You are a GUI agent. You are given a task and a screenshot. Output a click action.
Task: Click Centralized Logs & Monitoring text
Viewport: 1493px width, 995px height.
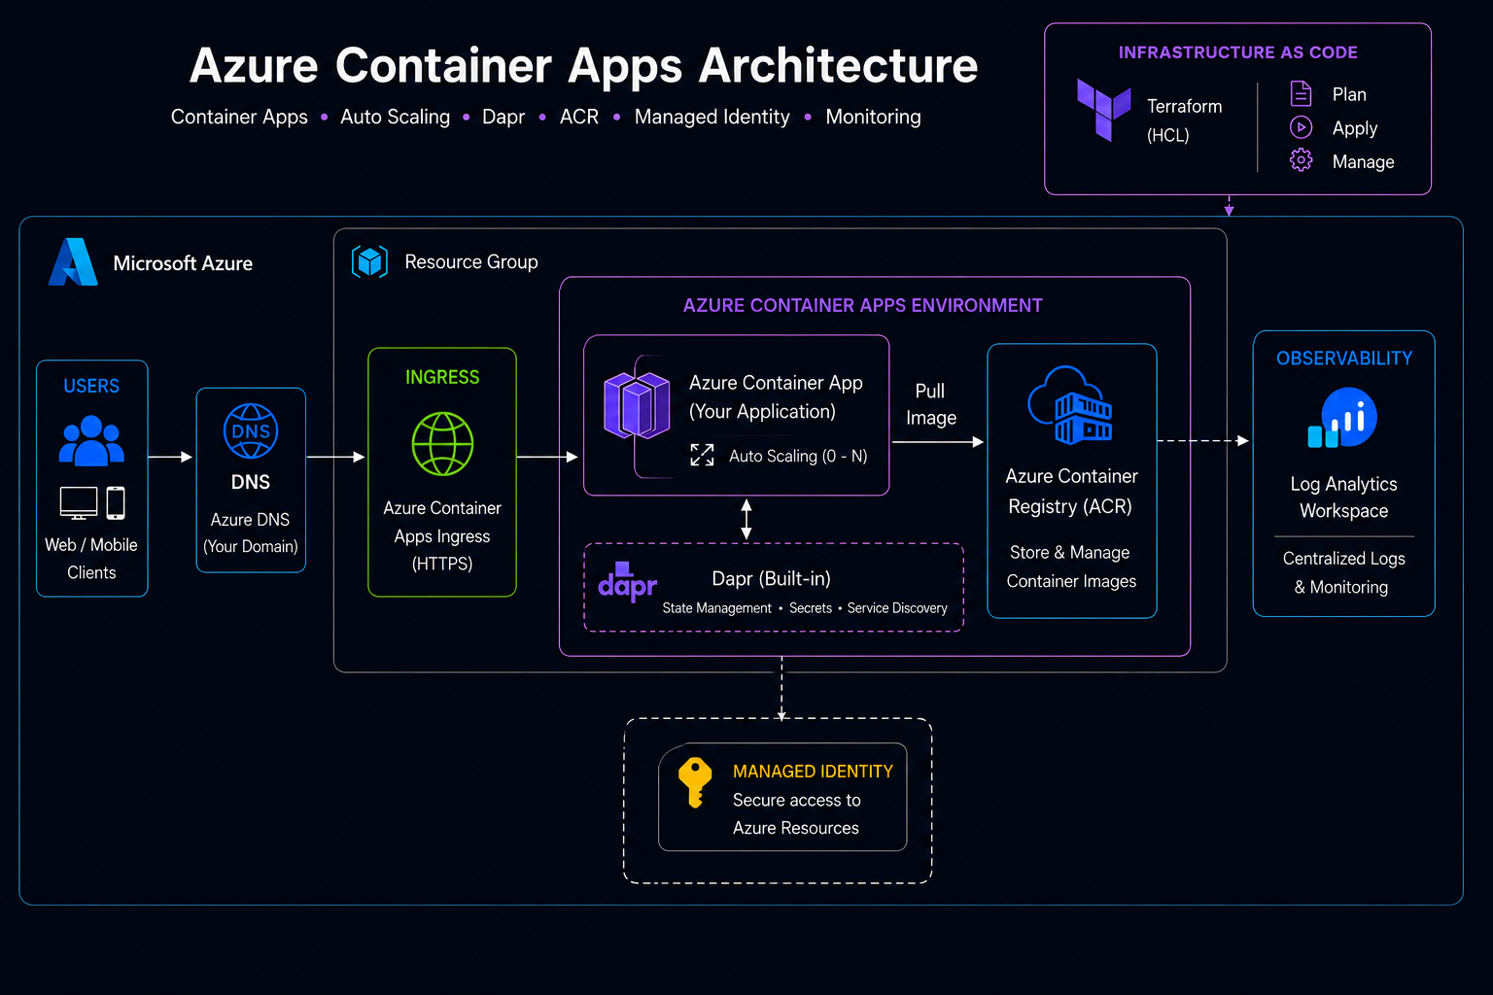pyautogui.click(x=1343, y=572)
